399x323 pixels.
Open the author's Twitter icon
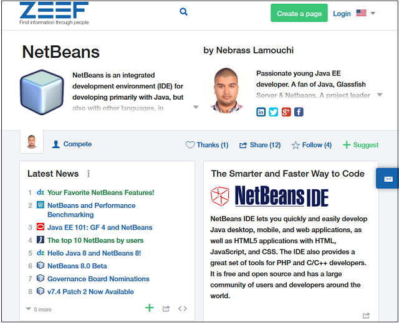click(274, 112)
